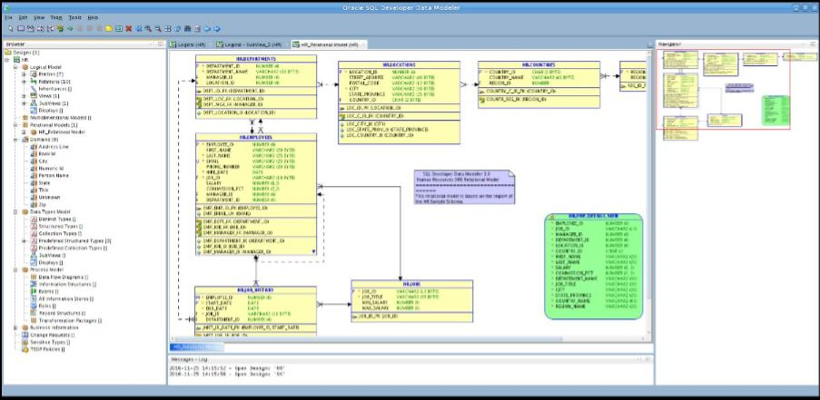This screenshot has width=820, height=400.
Task: Click the HR design icon in browser
Action: [16, 60]
